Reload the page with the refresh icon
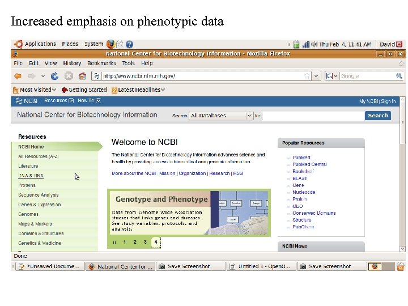The image size is (408, 306). 54,76
